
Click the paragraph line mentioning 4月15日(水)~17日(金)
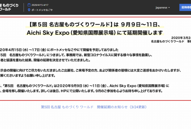[x=59, y=50]
